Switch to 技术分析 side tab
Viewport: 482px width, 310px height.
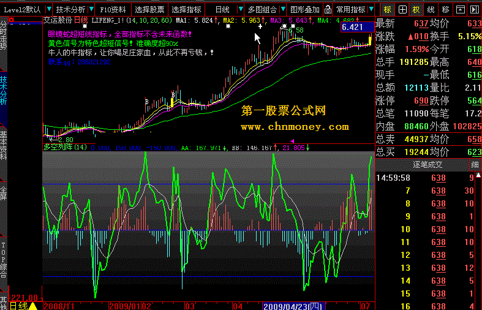pyautogui.click(x=4, y=91)
